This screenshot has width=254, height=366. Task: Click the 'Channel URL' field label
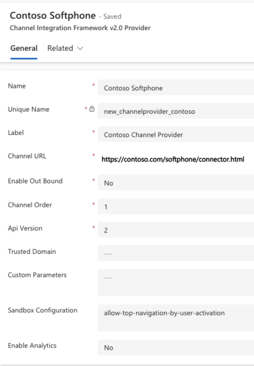[x=27, y=156]
